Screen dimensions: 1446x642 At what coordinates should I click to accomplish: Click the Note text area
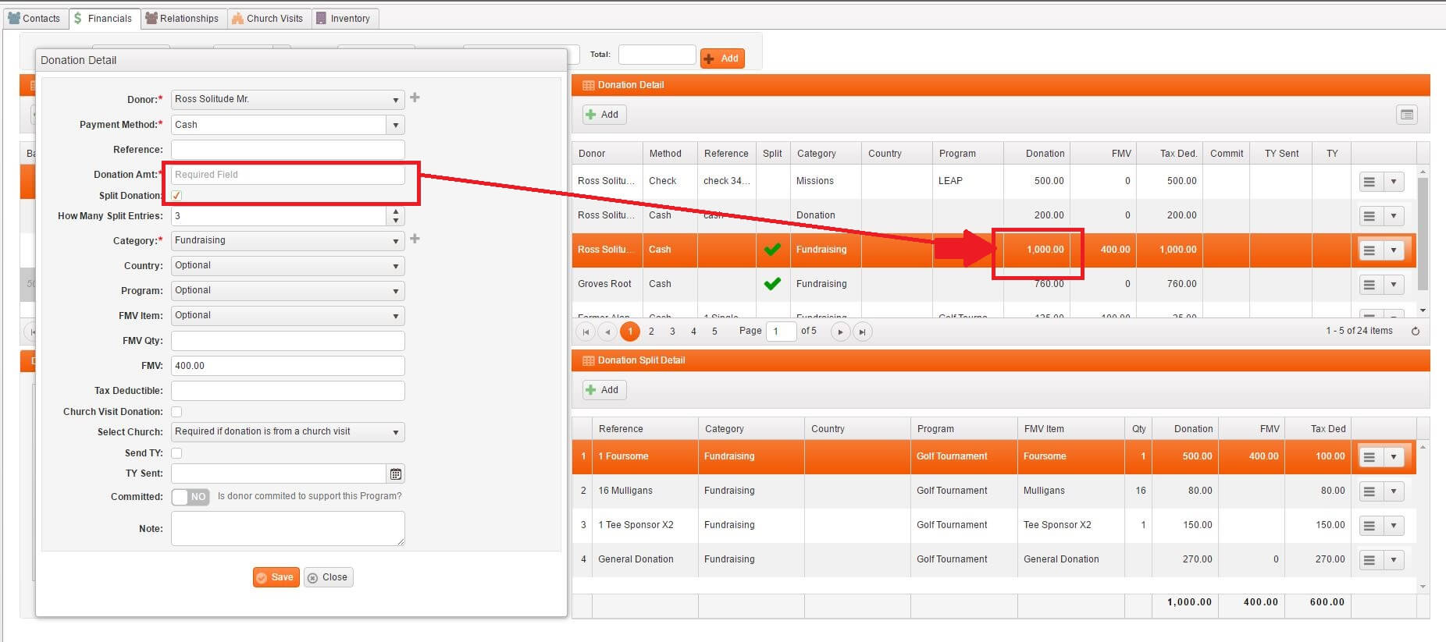287,528
